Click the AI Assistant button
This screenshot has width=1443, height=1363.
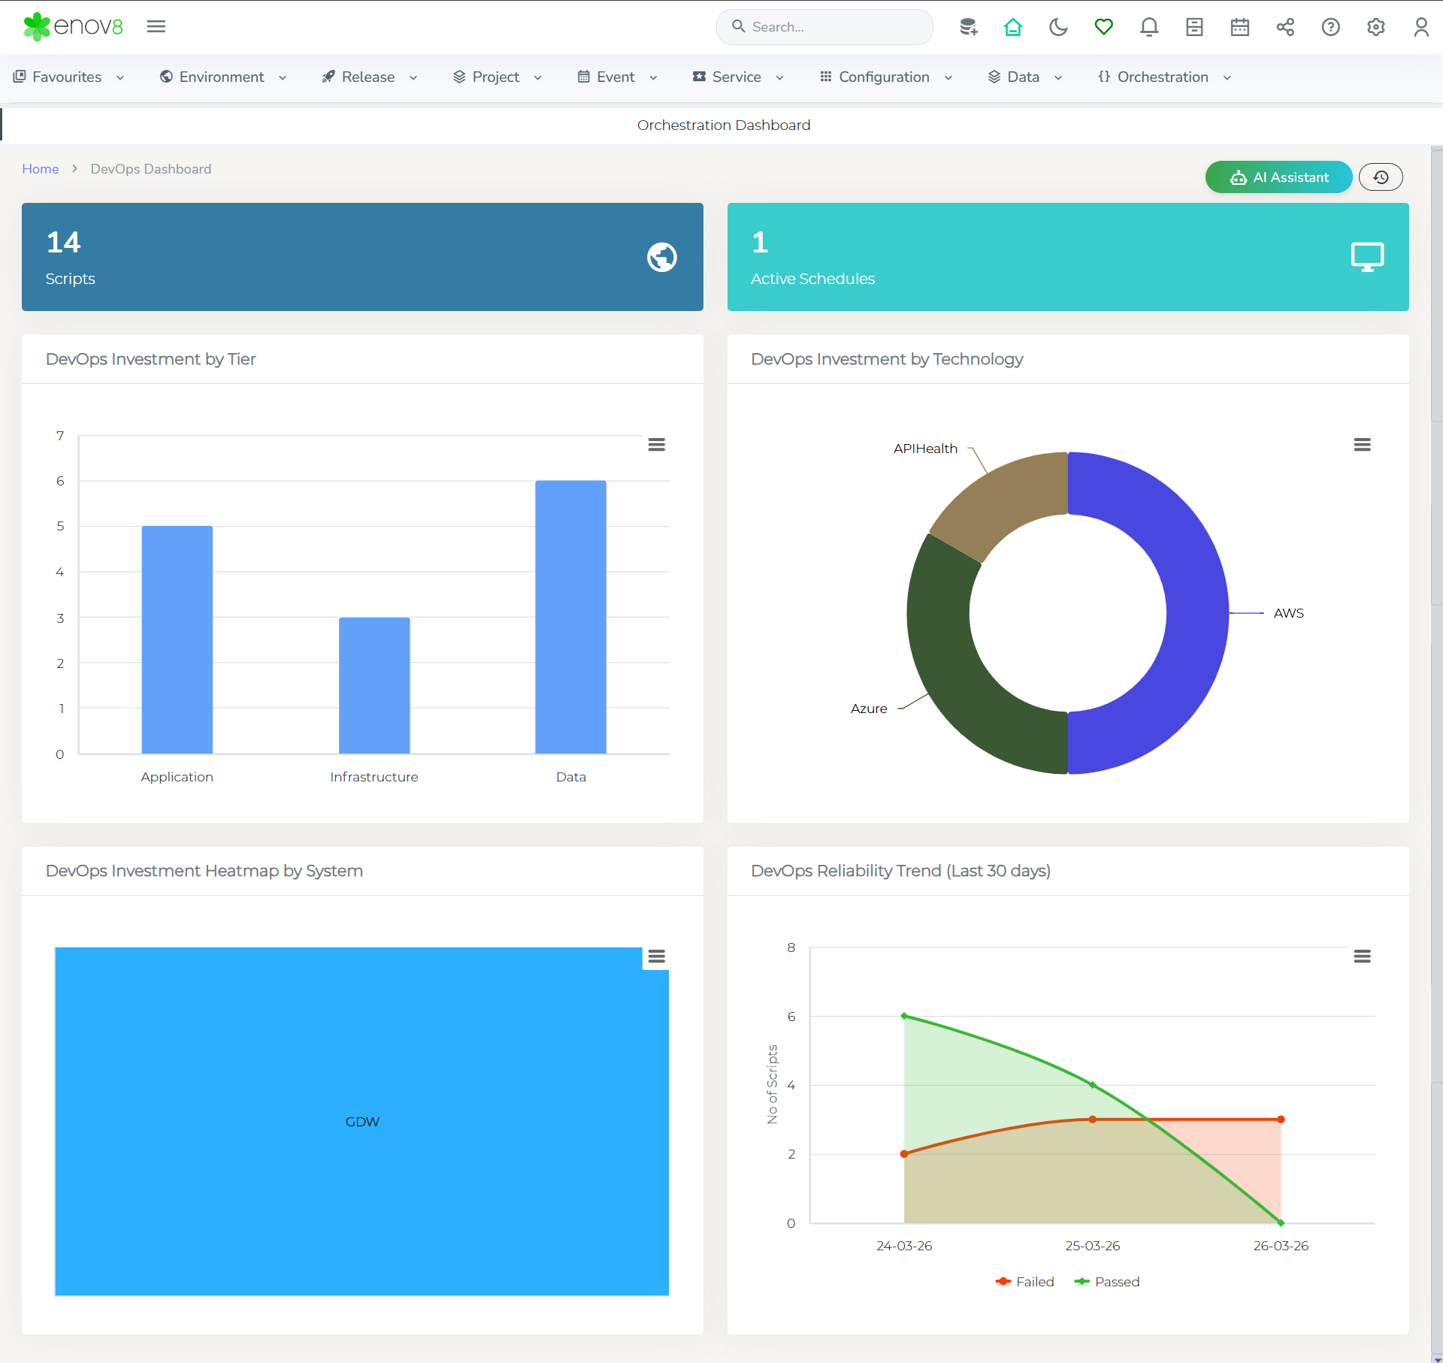click(1278, 177)
